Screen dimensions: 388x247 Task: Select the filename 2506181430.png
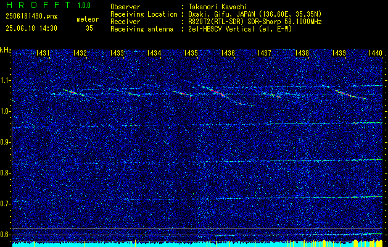tap(31, 17)
